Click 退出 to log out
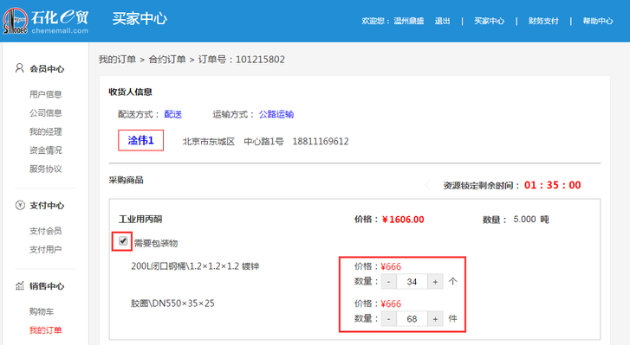 click(442, 21)
